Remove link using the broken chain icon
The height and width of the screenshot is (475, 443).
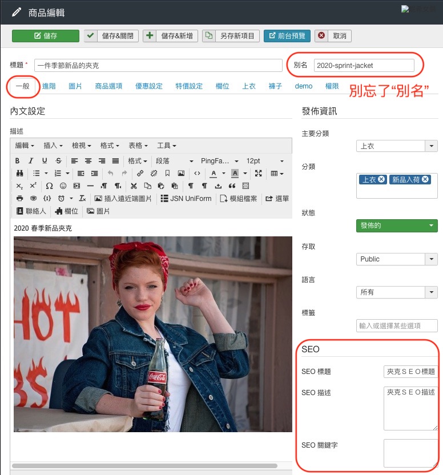pyautogui.click(x=154, y=174)
